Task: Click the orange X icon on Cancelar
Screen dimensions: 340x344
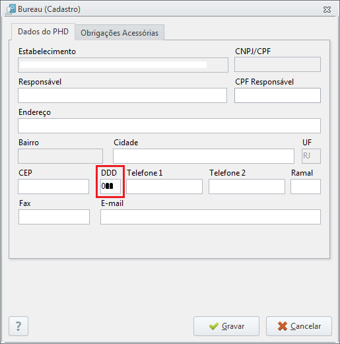Action: coord(283,326)
